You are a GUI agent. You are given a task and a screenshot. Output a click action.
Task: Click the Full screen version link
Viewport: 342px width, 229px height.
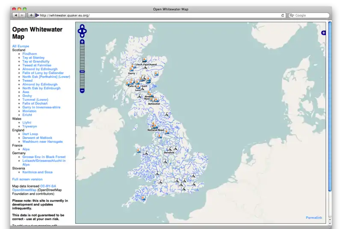(27, 179)
